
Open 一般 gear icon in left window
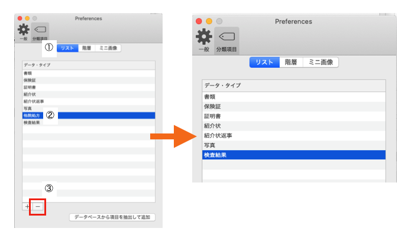pos(23,32)
